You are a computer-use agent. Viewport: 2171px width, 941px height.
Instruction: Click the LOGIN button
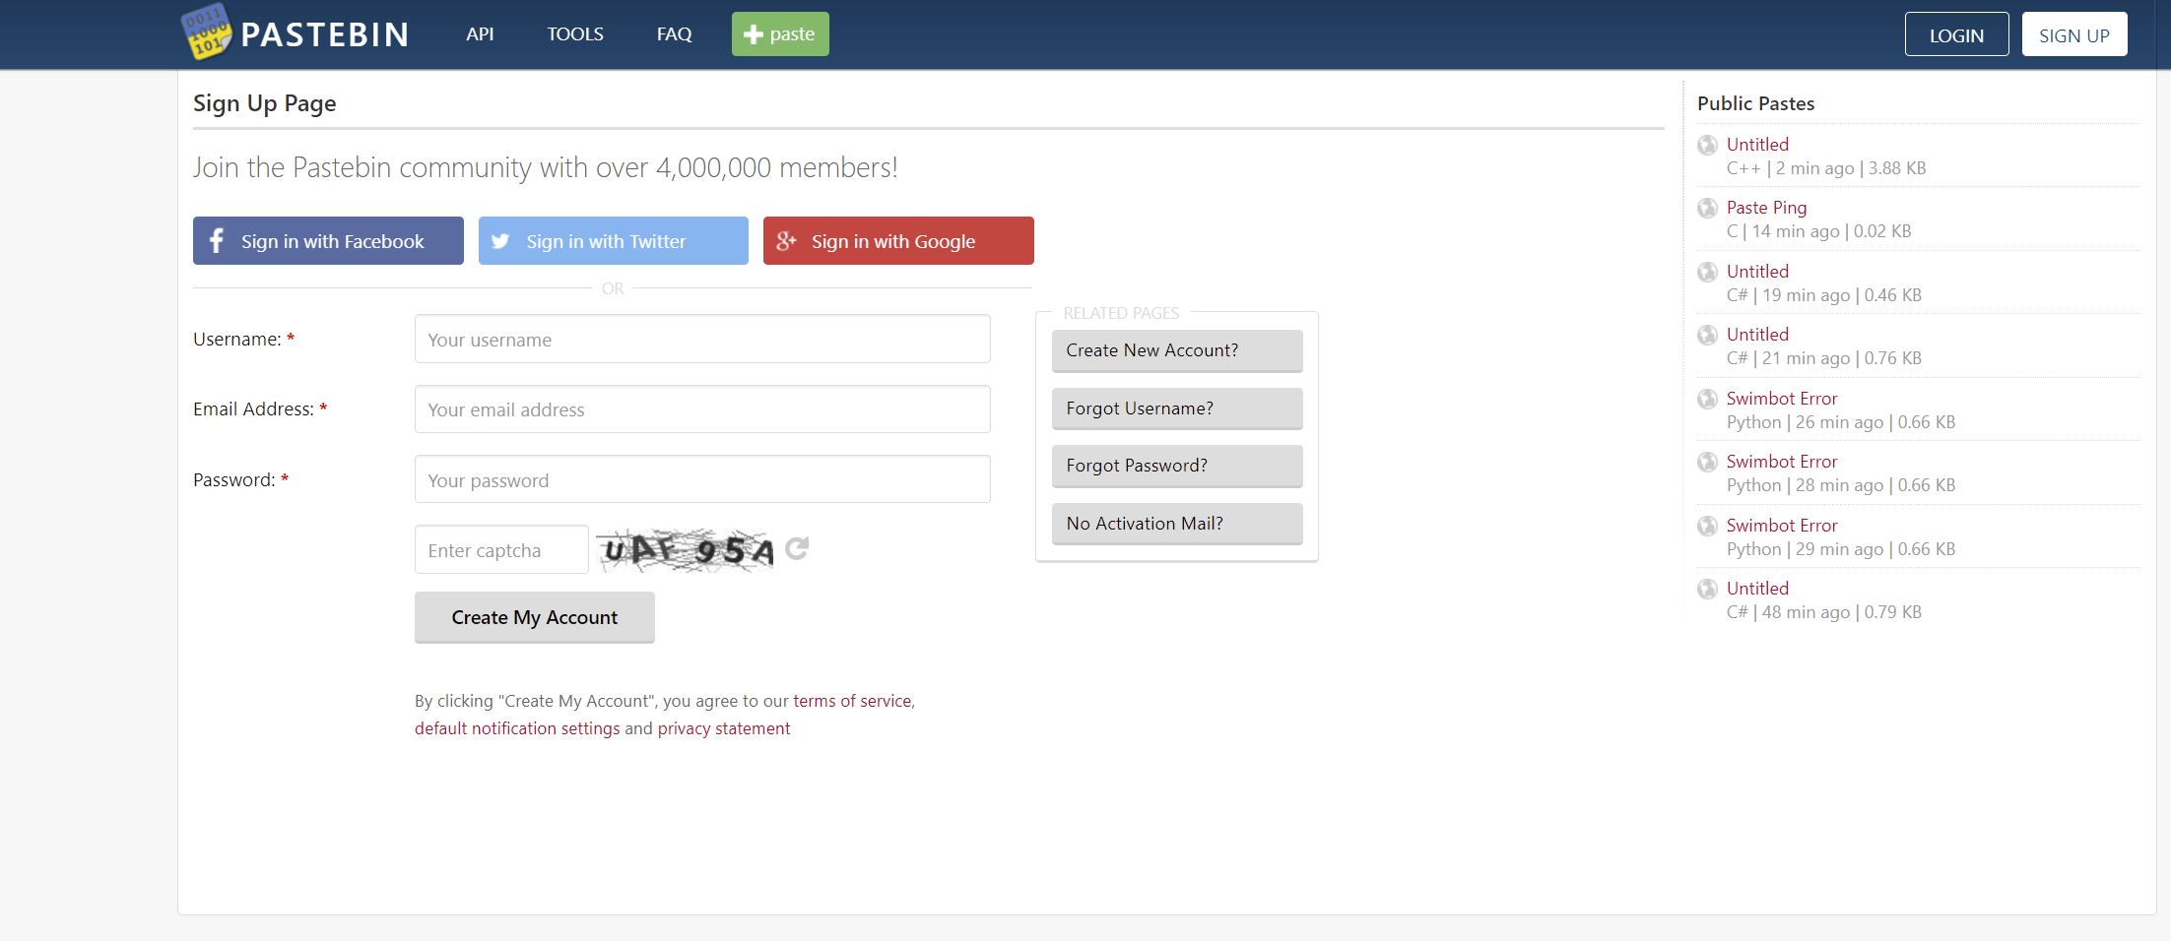(1956, 34)
